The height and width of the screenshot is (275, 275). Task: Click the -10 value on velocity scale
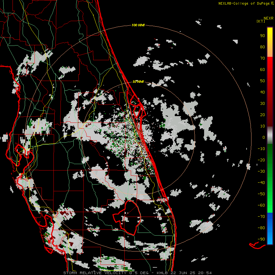point(261,149)
